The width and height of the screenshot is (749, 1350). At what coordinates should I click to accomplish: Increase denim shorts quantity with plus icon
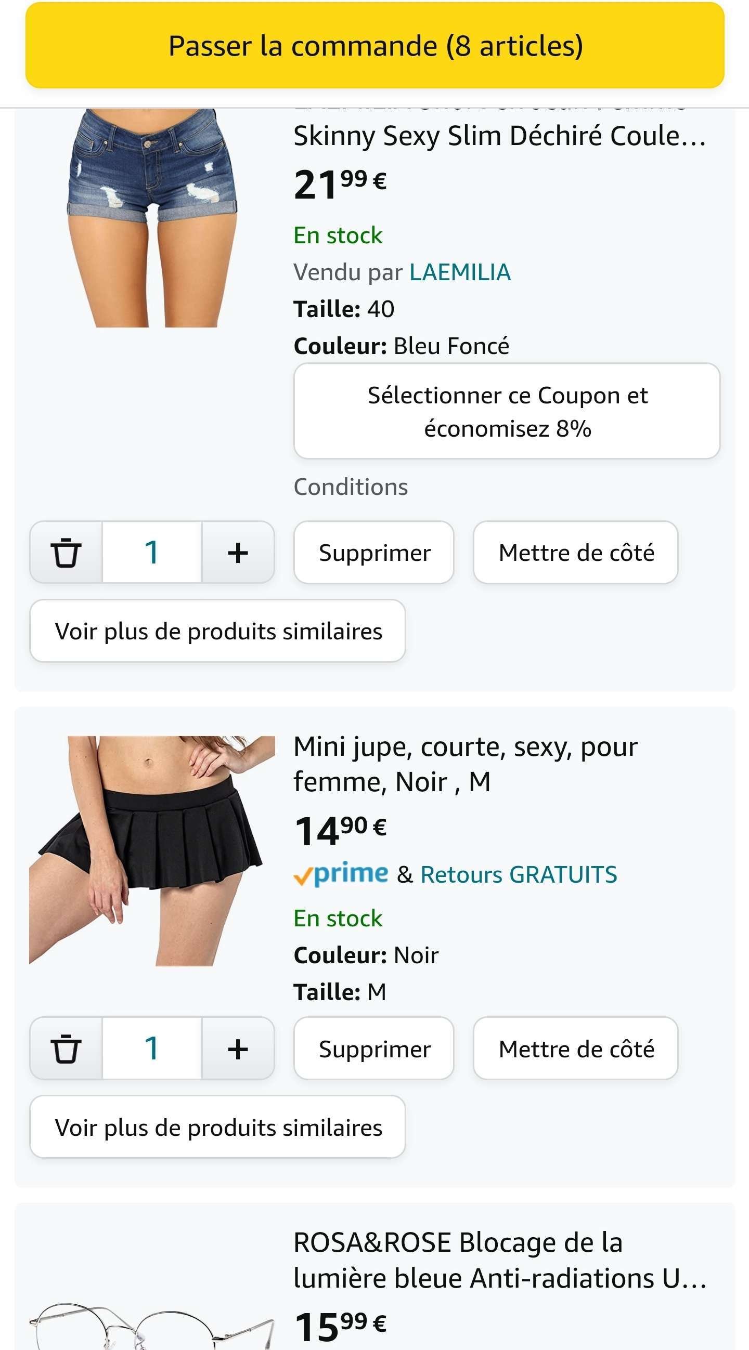pyautogui.click(x=238, y=553)
